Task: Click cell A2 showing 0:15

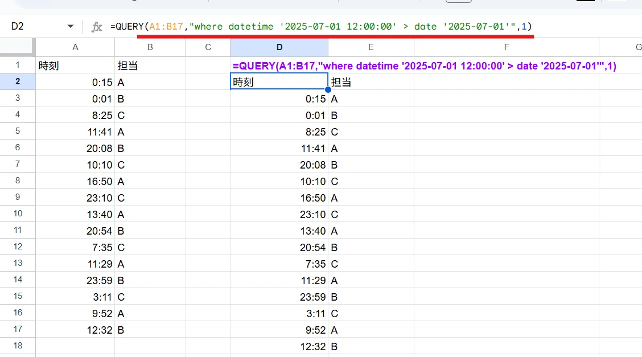Action: 75,82
